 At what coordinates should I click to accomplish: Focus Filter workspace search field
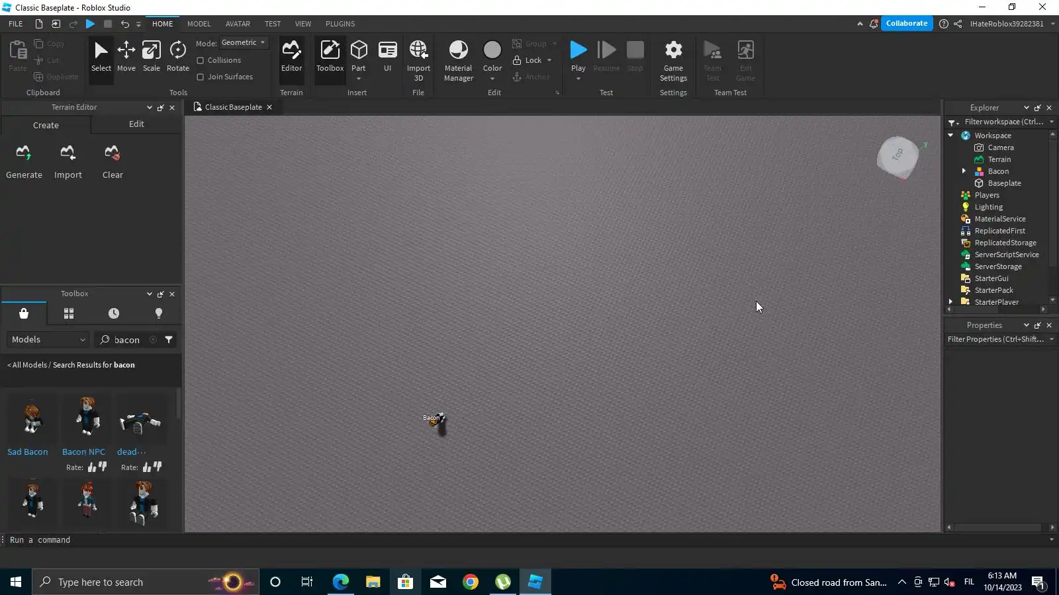(x=1003, y=122)
